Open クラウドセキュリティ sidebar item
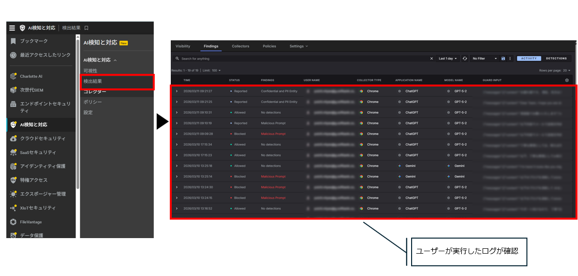 click(42, 138)
